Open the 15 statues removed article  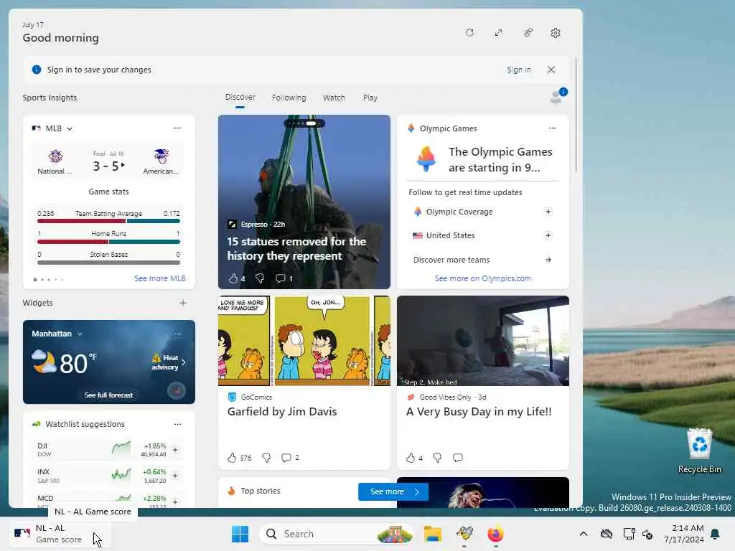296,248
